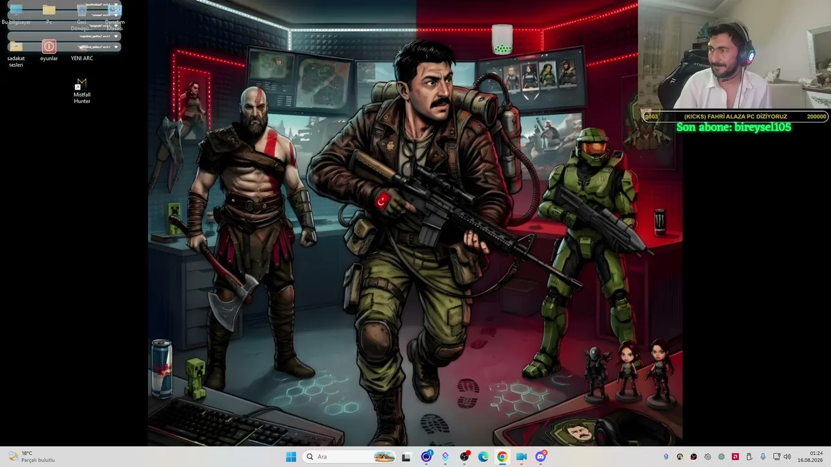Click the purple diamond tray icon
The image size is (831, 467).
point(666,457)
